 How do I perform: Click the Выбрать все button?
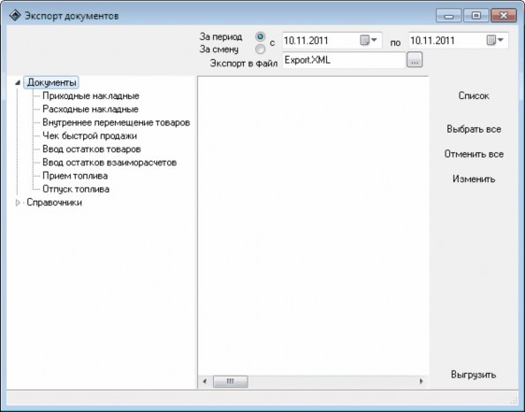pyautogui.click(x=474, y=129)
